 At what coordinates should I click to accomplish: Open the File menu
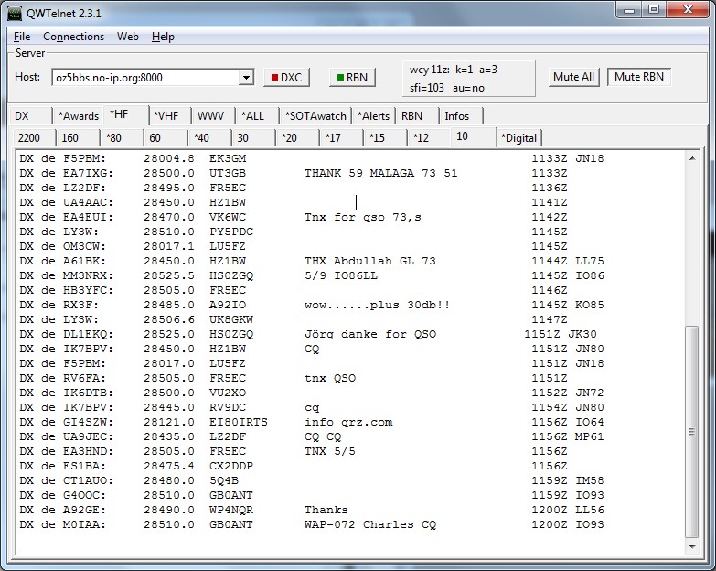[x=22, y=37]
